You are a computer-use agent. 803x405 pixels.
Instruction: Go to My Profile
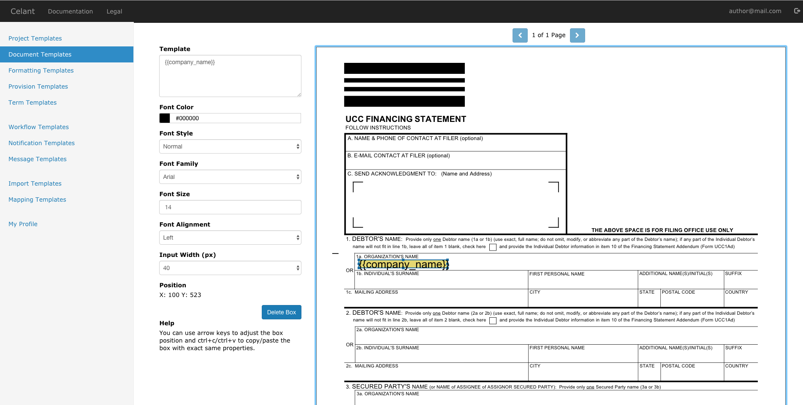tap(23, 224)
